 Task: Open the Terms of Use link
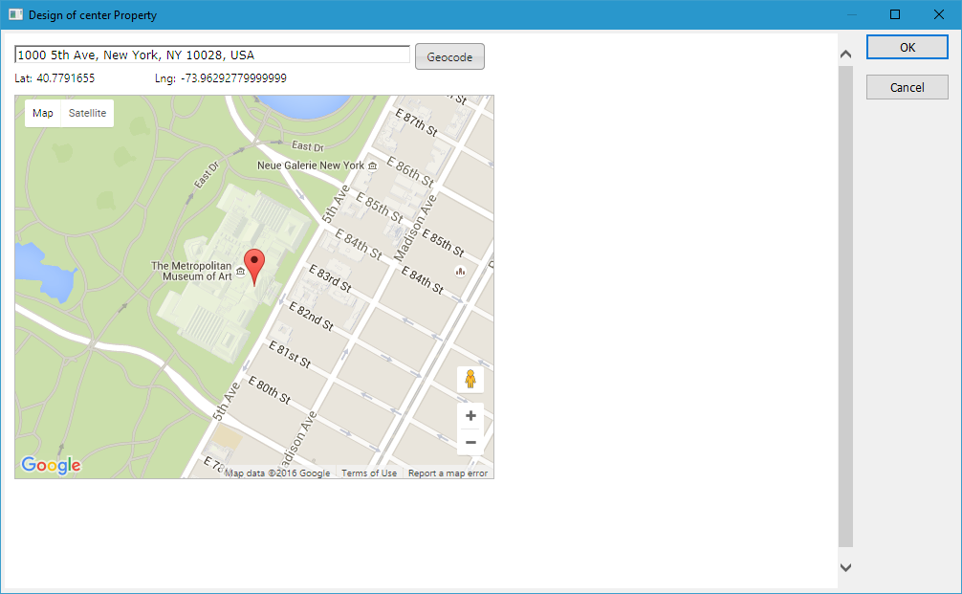click(369, 473)
